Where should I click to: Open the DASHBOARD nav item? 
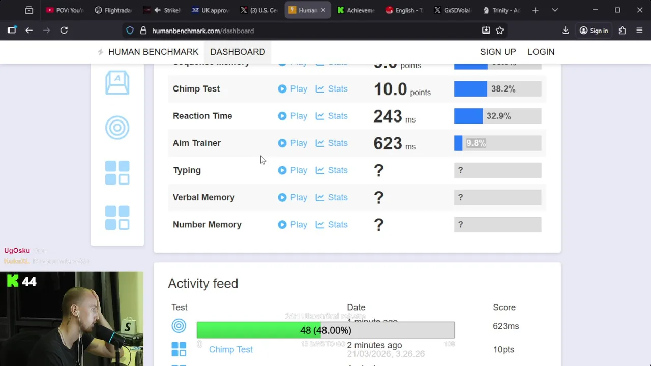[x=238, y=52]
